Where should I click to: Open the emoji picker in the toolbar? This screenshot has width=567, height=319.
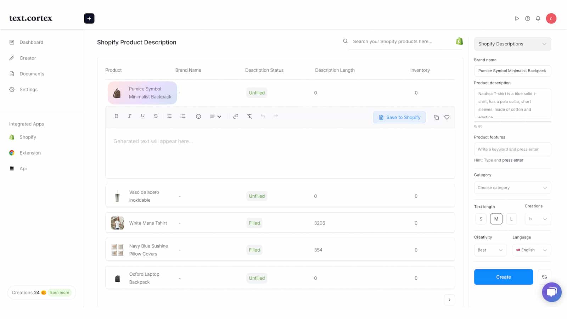coord(198,116)
